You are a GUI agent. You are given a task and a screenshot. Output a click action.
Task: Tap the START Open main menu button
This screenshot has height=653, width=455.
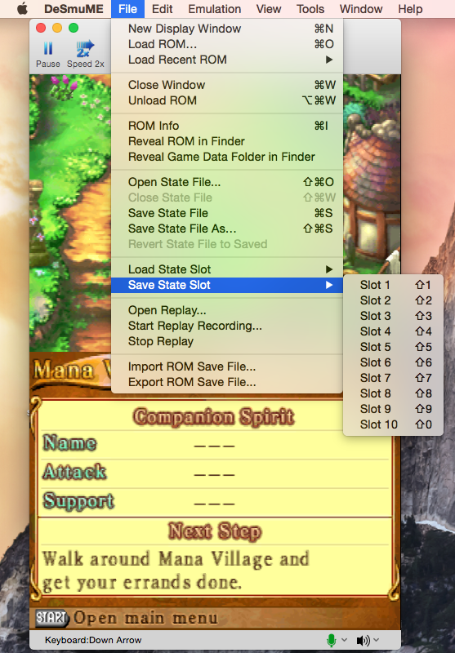click(x=127, y=618)
